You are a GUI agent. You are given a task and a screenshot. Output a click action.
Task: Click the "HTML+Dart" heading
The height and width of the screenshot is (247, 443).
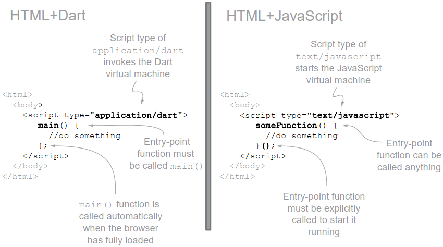(48, 15)
